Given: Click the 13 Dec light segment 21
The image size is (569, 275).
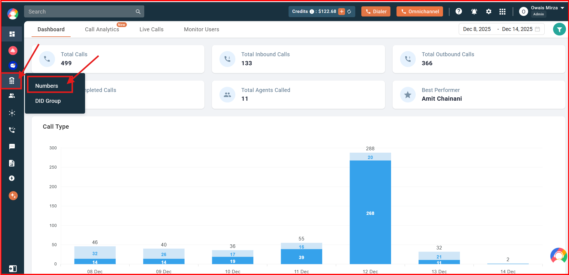Looking at the screenshot, I should [439, 256].
